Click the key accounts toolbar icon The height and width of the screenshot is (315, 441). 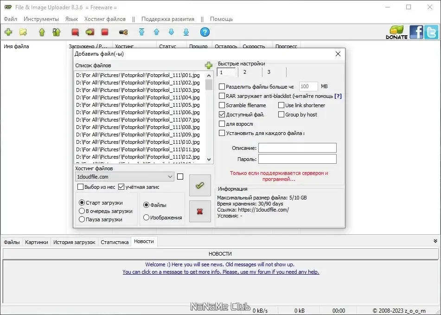123,32
